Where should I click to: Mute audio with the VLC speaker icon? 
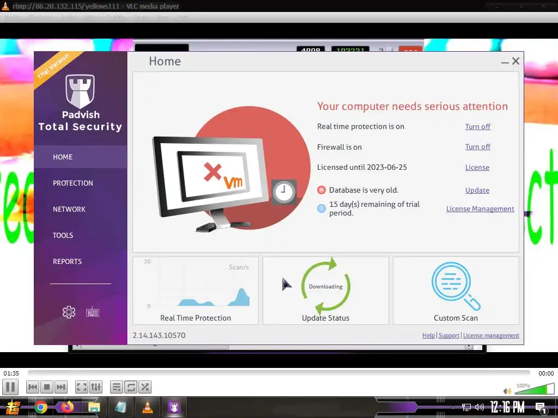507,391
